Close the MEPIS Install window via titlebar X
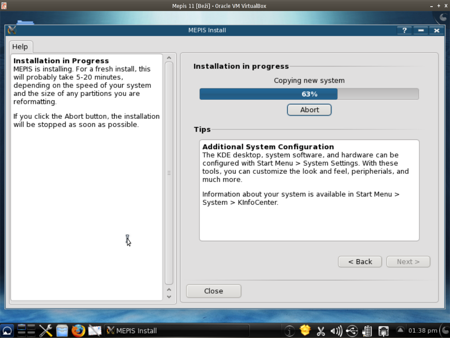450x338 pixels. pyautogui.click(x=436, y=30)
